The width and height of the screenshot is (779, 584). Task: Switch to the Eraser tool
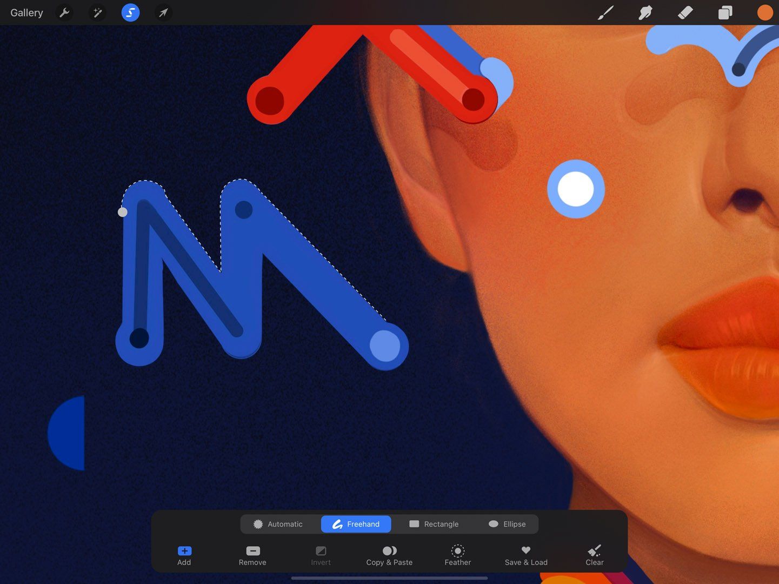click(684, 12)
